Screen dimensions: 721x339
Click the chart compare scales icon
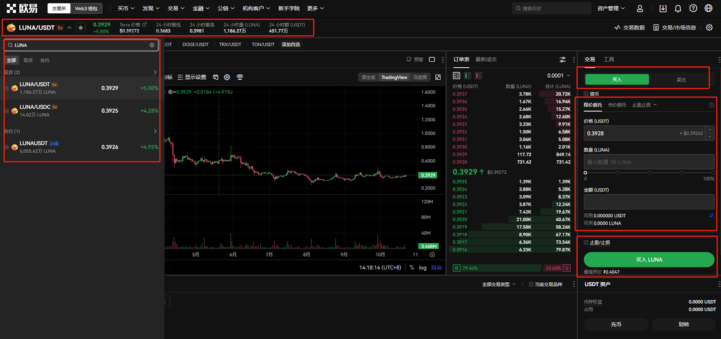[240, 77]
